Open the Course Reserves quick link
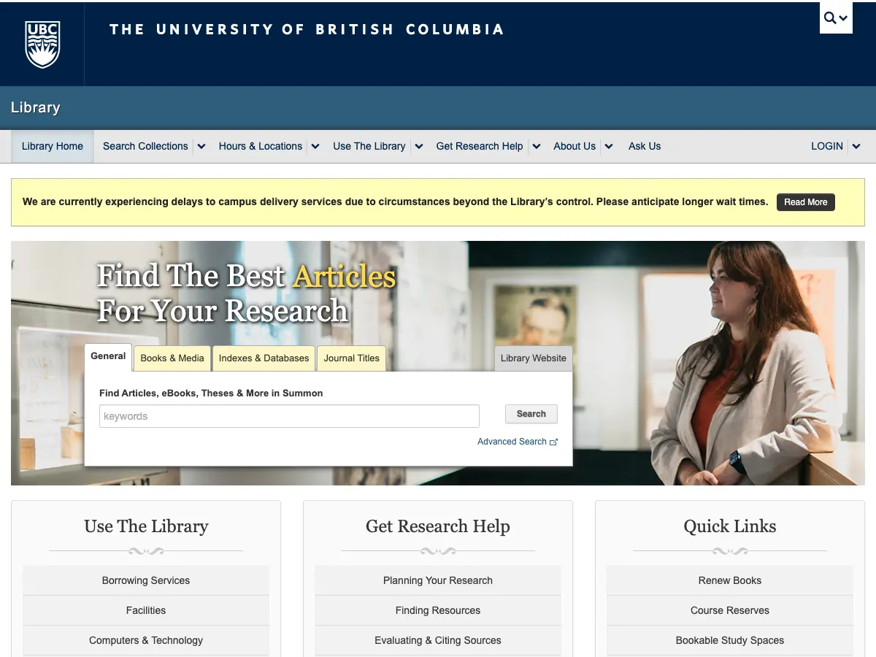Image resolution: width=876 pixels, height=657 pixels. click(730, 610)
